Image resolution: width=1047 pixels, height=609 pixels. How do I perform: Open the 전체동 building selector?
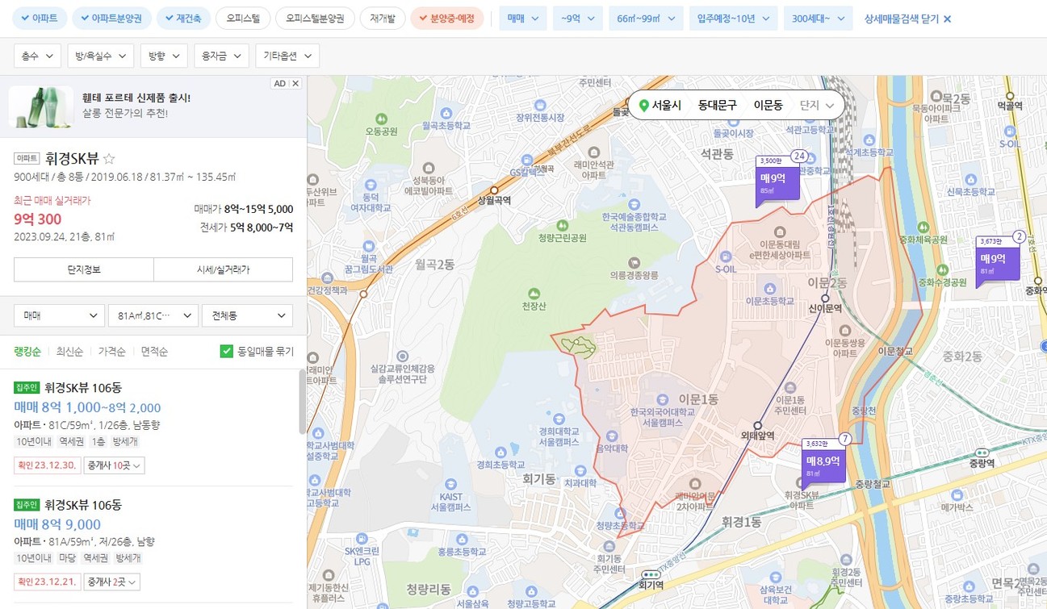(x=247, y=315)
